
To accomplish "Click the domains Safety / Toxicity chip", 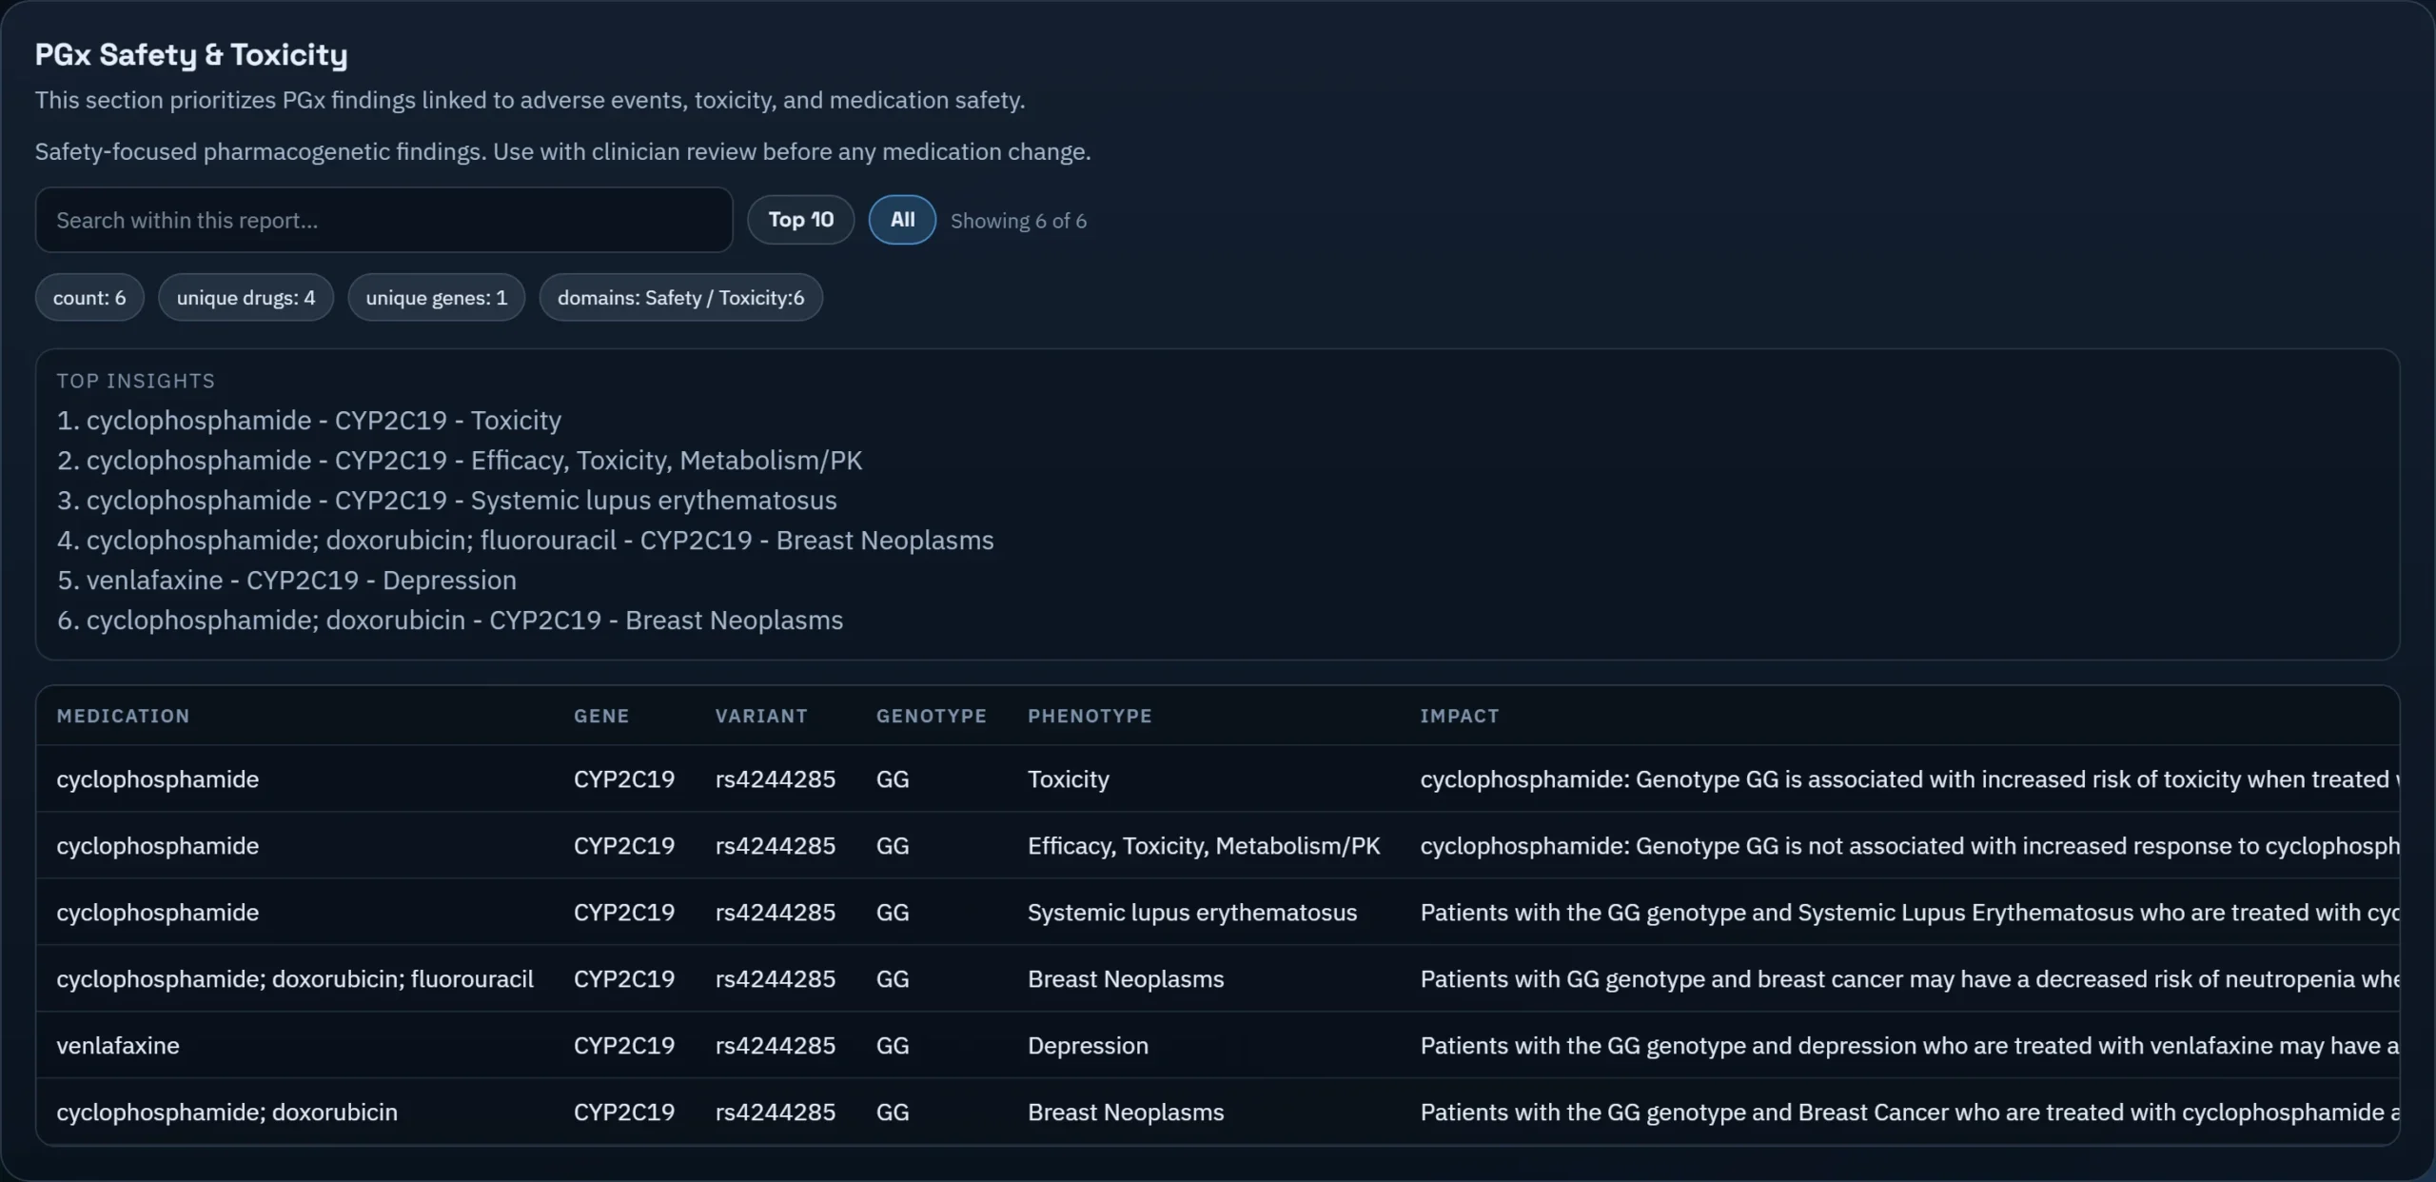I will pos(680,298).
